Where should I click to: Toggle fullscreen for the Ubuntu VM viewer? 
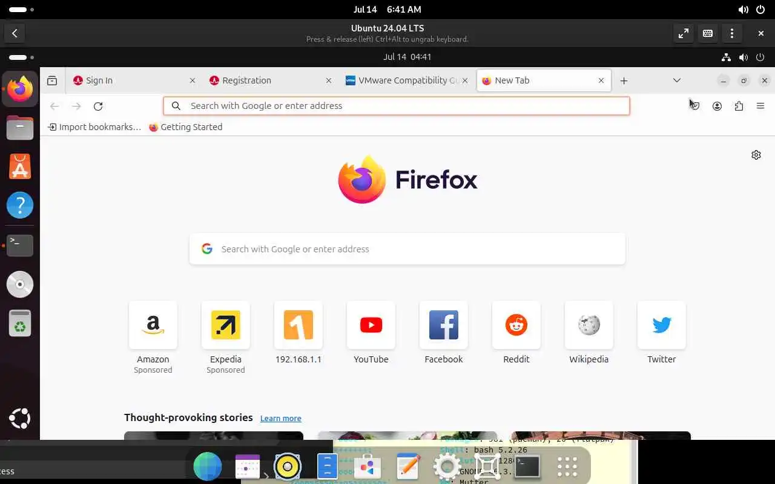684,33
